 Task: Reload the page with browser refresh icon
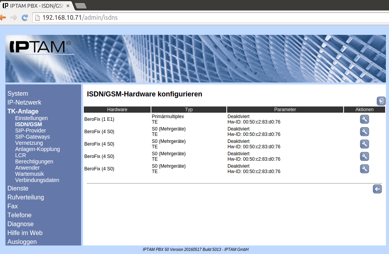coord(24,17)
